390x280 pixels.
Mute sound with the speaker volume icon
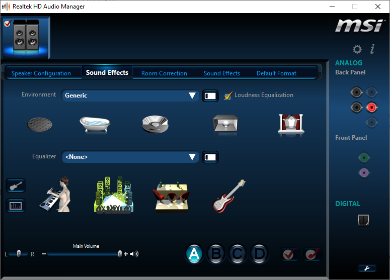(x=134, y=254)
